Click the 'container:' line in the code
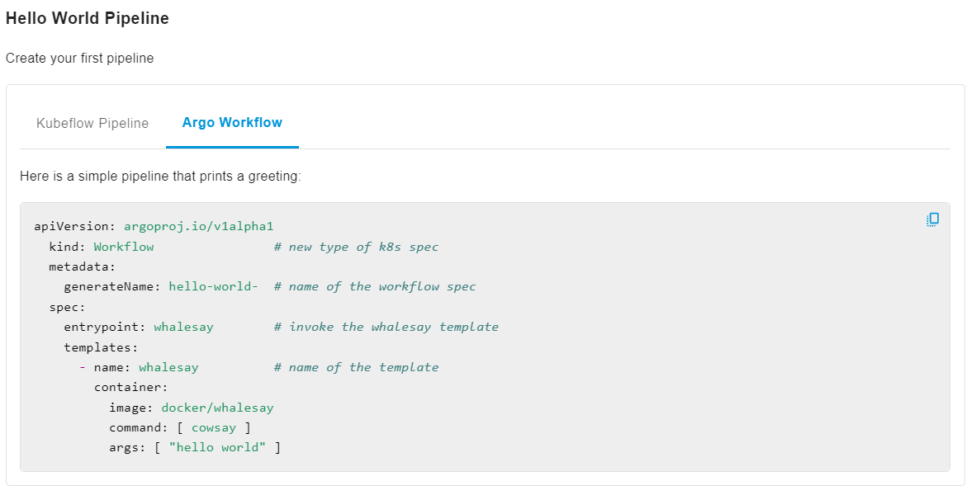The height and width of the screenshot is (495, 976). [x=131, y=387]
